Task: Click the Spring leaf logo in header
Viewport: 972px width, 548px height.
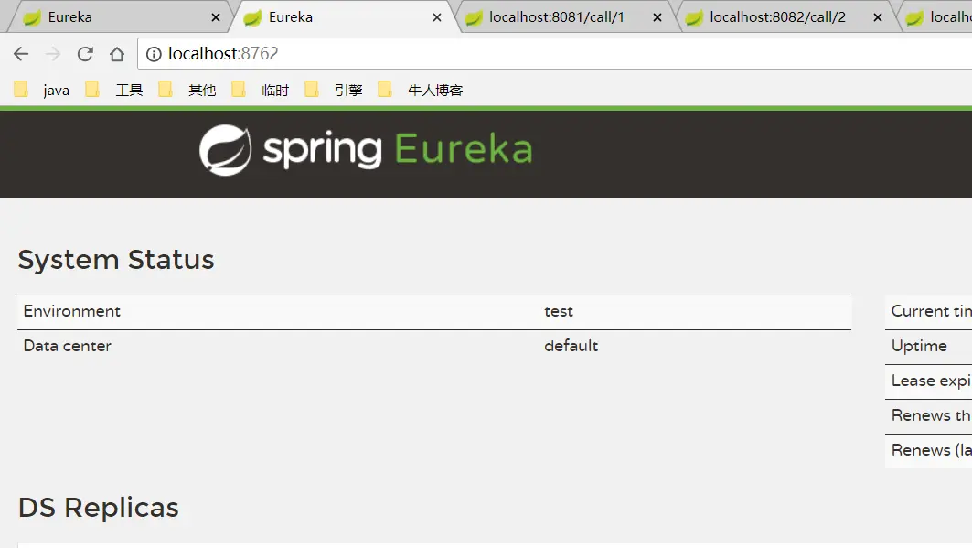Action: click(x=225, y=150)
